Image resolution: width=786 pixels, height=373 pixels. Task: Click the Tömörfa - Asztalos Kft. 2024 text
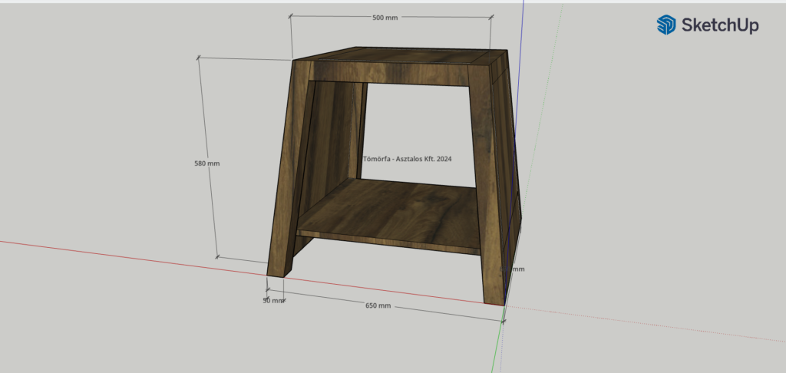[x=407, y=159]
